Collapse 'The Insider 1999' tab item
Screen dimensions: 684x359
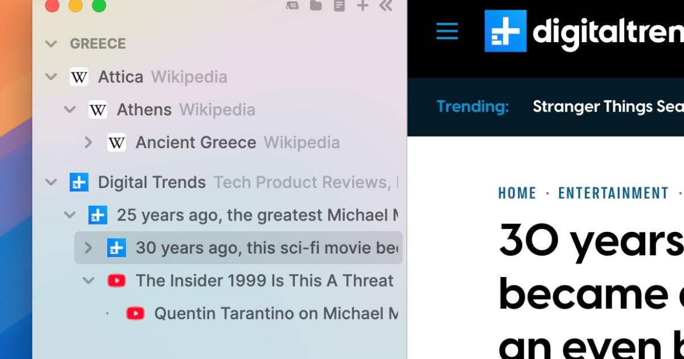[88, 280]
